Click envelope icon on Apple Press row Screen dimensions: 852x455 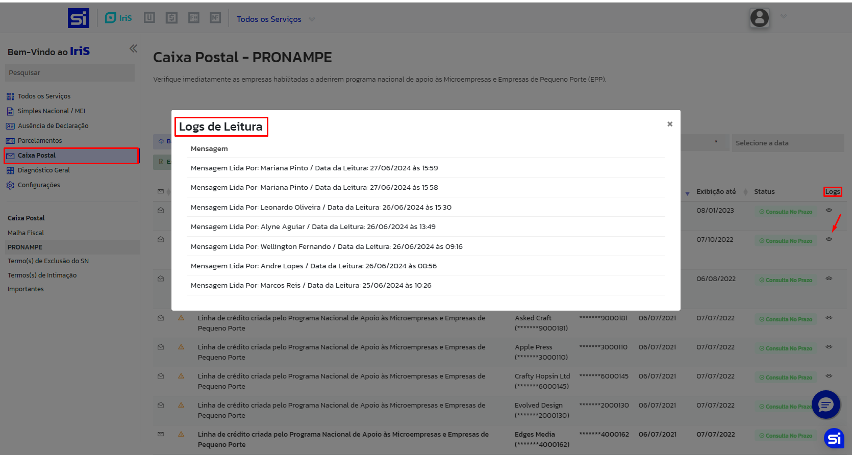161,347
